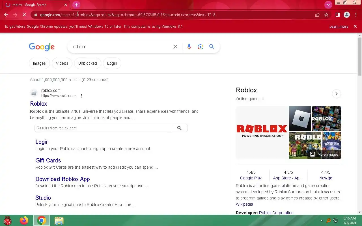Image resolution: width=362 pixels, height=226 pixels.
Task: Click the Results from roblox.com search field
Action: pyautogui.click(x=103, y=128)
